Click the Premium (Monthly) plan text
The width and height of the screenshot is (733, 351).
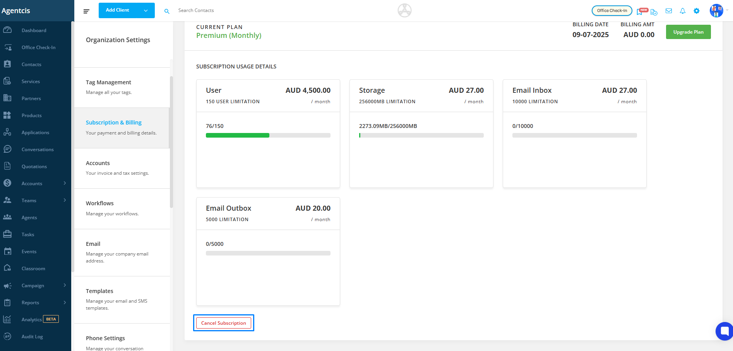229,36
